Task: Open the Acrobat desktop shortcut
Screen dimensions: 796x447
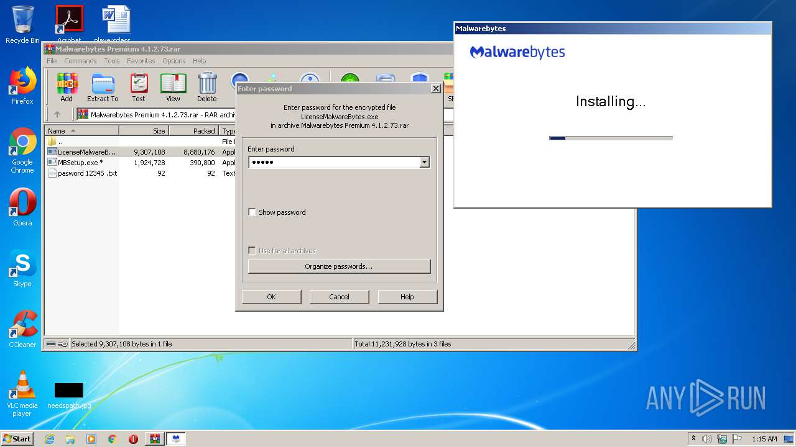Action: point(69,24)
